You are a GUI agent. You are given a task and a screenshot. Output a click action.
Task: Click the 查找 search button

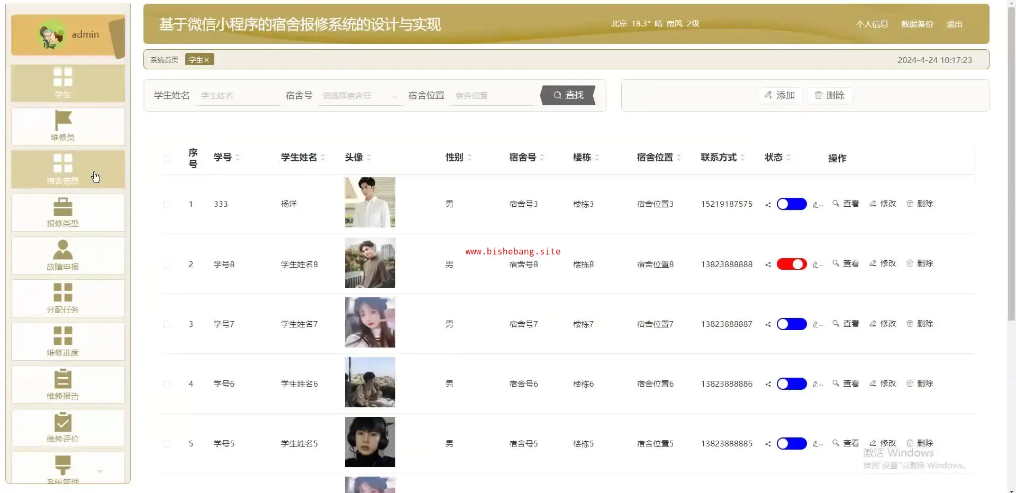point(568,95)
